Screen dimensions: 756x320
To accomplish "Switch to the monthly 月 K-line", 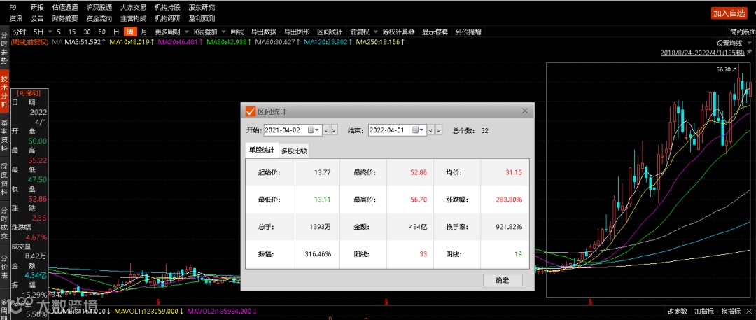I will [x=143, y=32].
